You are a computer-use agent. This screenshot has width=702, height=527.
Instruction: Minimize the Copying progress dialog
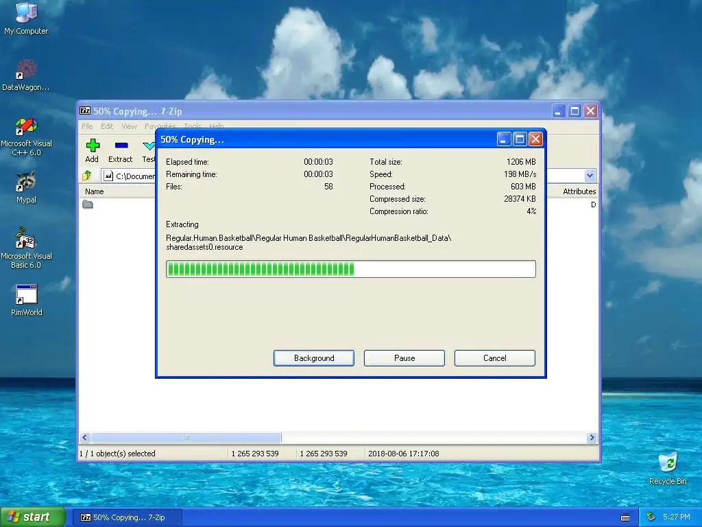point(504,139)
